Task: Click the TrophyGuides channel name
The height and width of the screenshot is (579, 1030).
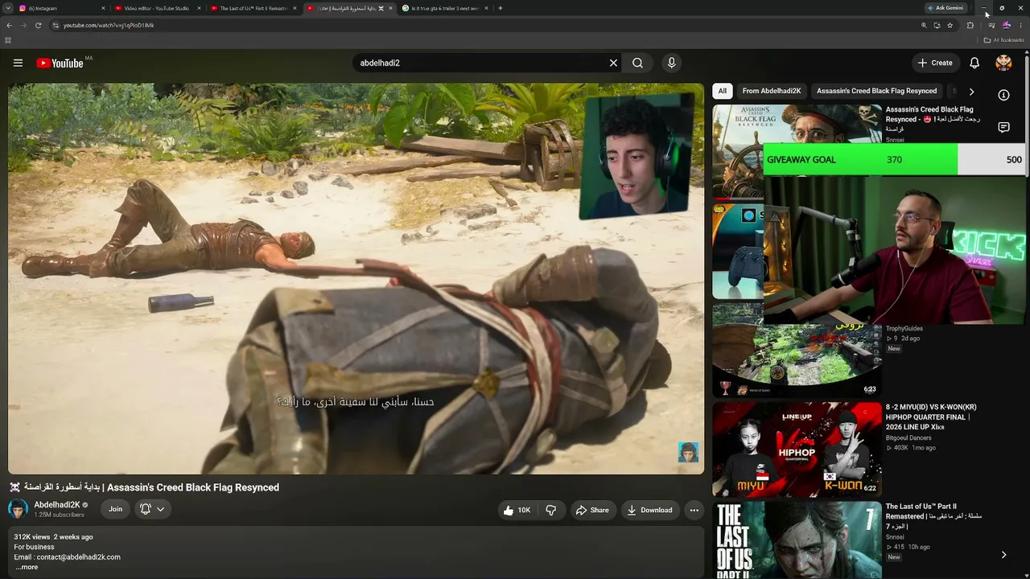Action: coord(904,328)
